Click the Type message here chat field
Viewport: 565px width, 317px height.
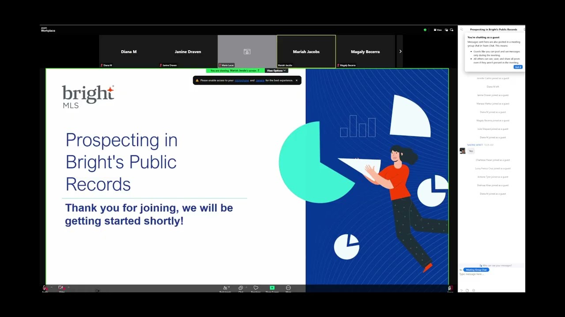point(491,274)
